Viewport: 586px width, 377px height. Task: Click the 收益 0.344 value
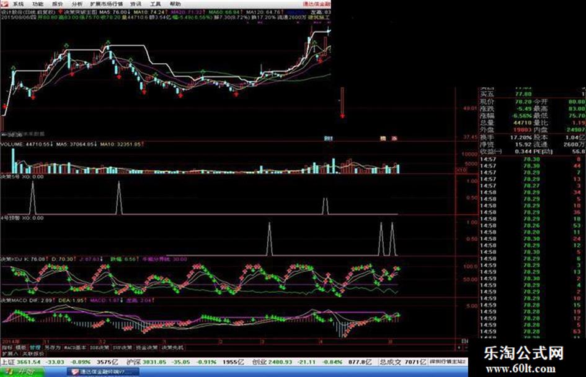point(523,151)
